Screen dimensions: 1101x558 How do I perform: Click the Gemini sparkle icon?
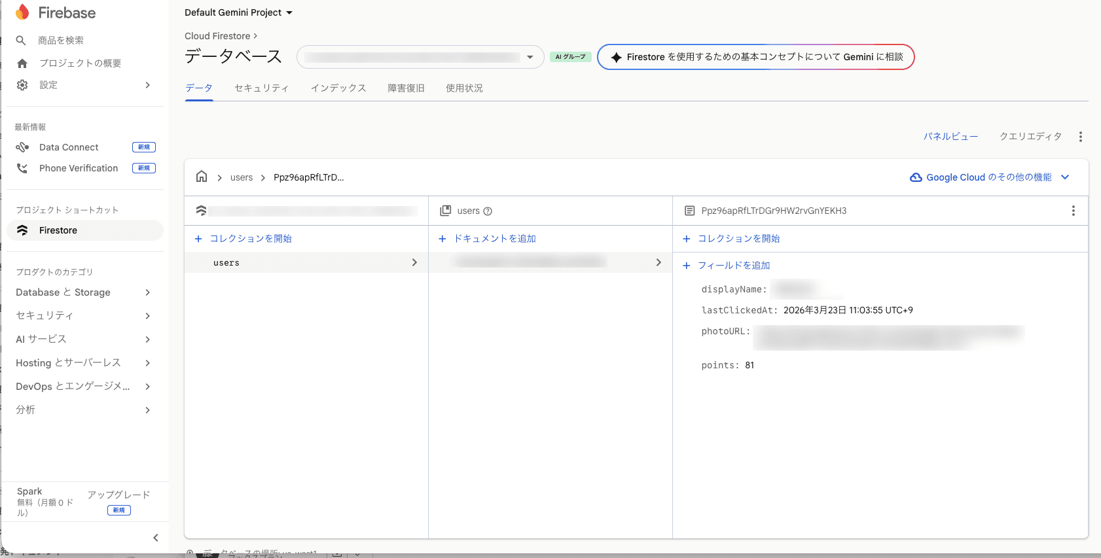tap(616, 57)
